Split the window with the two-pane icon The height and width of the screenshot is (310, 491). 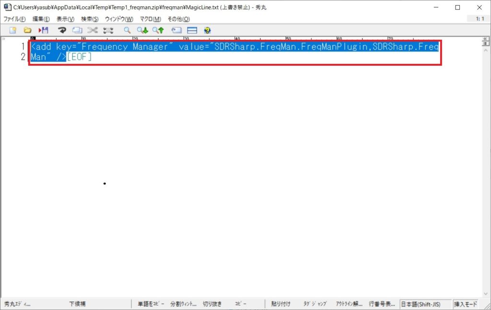click(x=192, y=30)
